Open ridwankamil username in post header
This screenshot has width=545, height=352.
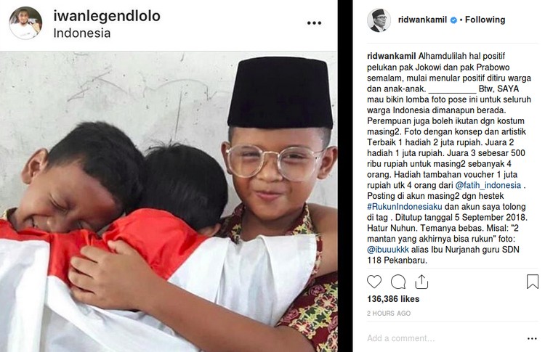[x=422, y=20]
